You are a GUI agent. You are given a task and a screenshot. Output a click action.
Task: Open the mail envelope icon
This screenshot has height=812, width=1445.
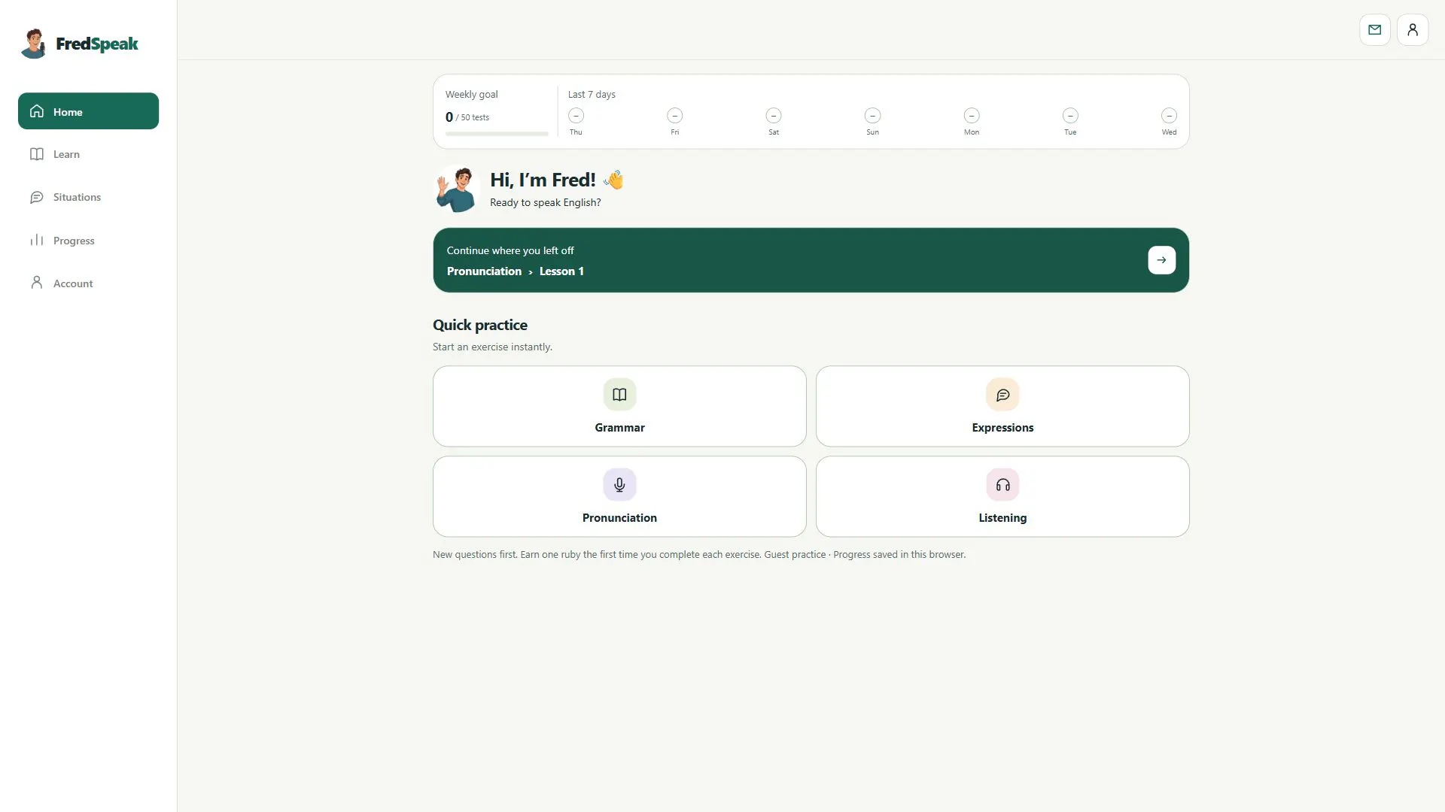coord(1374,30)
